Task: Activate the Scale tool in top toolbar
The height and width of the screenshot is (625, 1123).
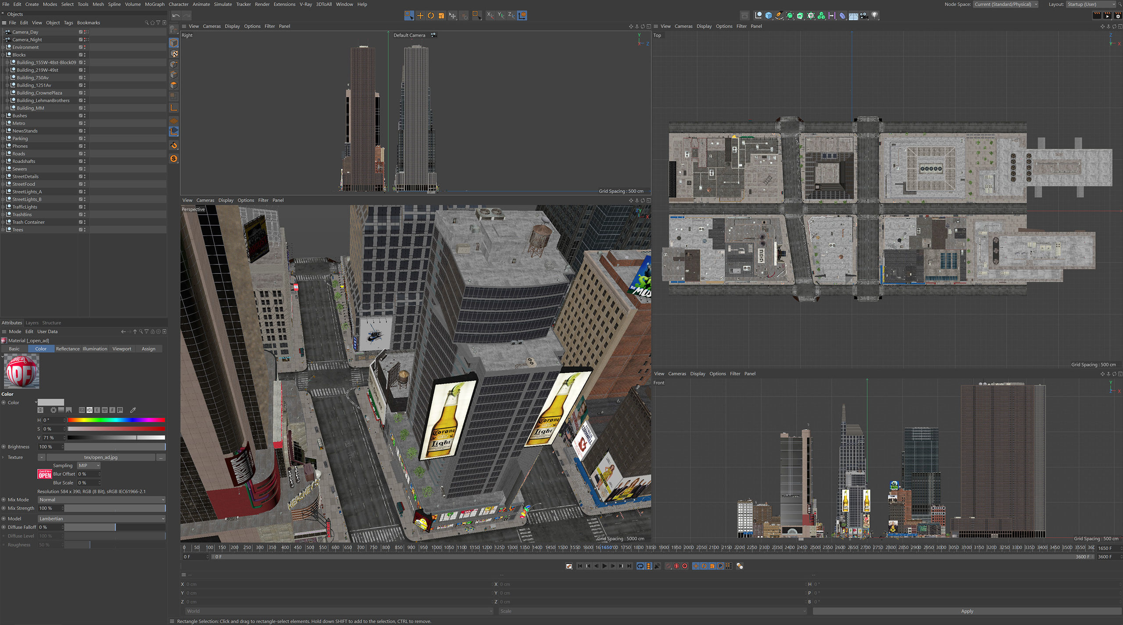Action: (441, 15)
